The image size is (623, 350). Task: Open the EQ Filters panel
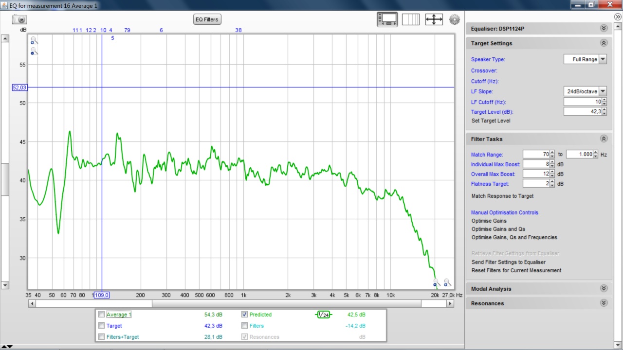point(207,19)
